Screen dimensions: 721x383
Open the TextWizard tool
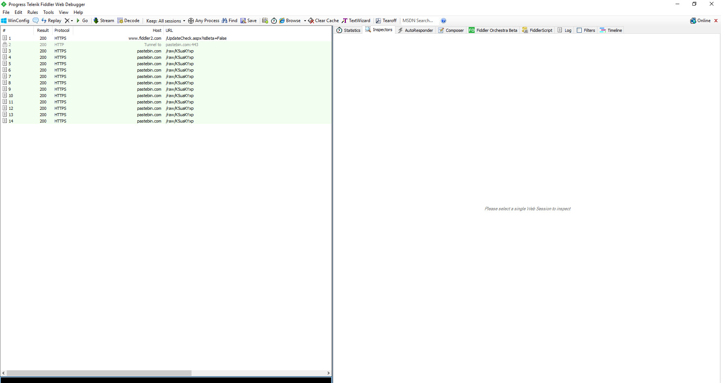click(x=356, y=21)
